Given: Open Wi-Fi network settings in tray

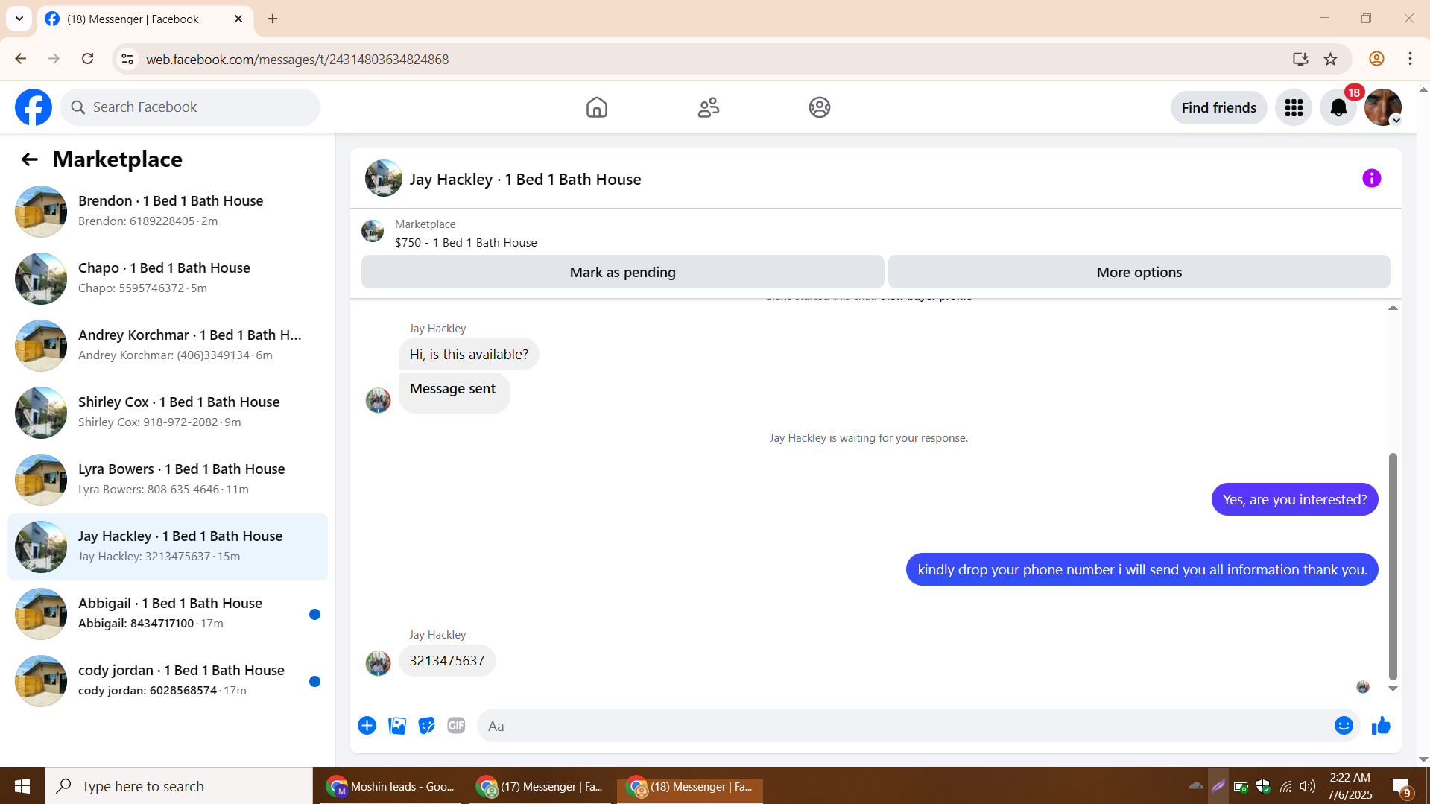Looking at the screenshot, I should tap(1286, 786).
